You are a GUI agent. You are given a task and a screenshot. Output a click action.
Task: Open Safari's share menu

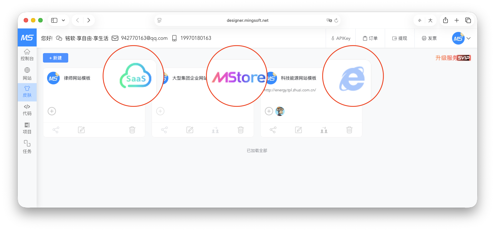tap(445, 20)
